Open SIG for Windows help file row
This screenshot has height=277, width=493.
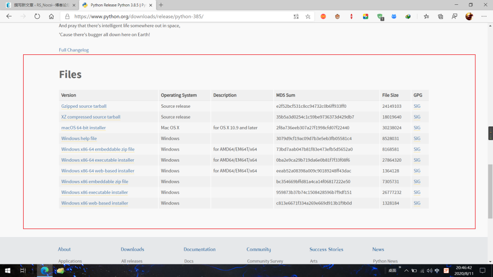(417, 138)
